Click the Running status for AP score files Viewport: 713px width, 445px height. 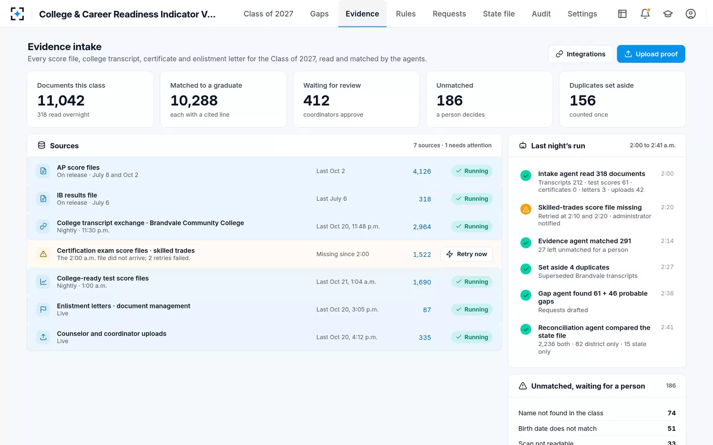[x=471, y=171]
